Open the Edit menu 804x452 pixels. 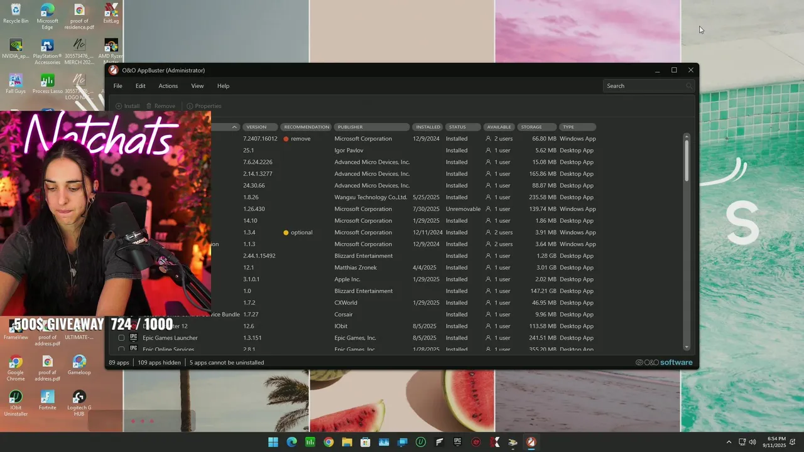coord(140,86)
